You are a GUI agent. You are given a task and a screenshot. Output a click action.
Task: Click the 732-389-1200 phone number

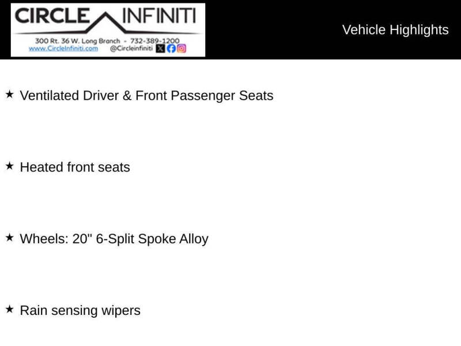154,40
